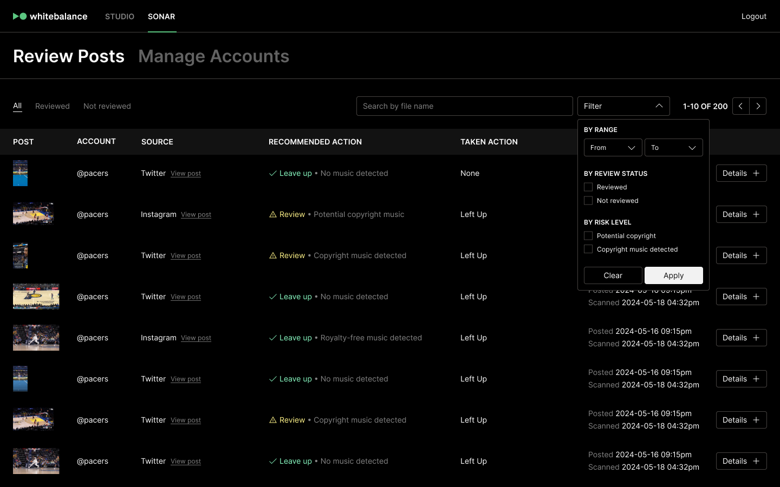Viewport: 780px width, 487px height.
Task: Click plus icon in last row Details
Action: [x=756, y=461]
